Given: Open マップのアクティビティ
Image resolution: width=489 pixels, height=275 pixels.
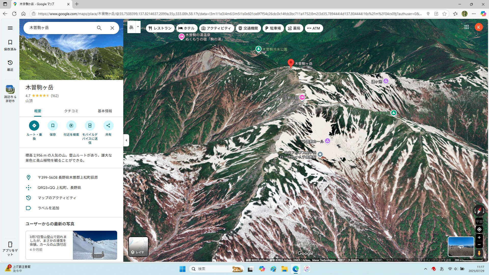Looking at the screenshot, I should pyautogui.click(x=71, y=198).
